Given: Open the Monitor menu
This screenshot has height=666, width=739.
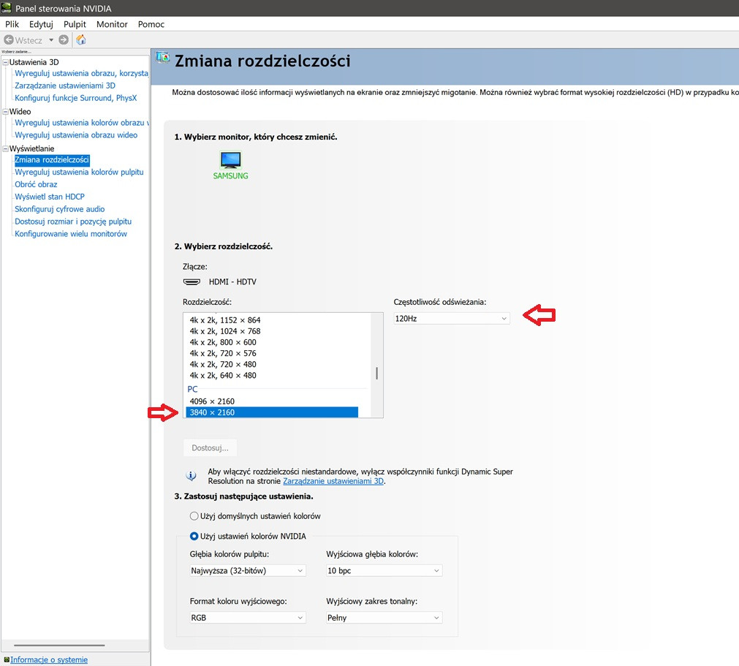Looking at the screenshot, I should [112, 24].
